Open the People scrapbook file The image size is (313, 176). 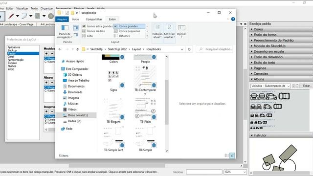click(145, 59)
